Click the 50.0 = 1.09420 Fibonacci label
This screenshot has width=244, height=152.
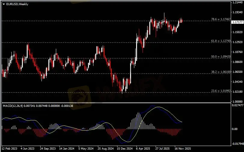point(221,56)
